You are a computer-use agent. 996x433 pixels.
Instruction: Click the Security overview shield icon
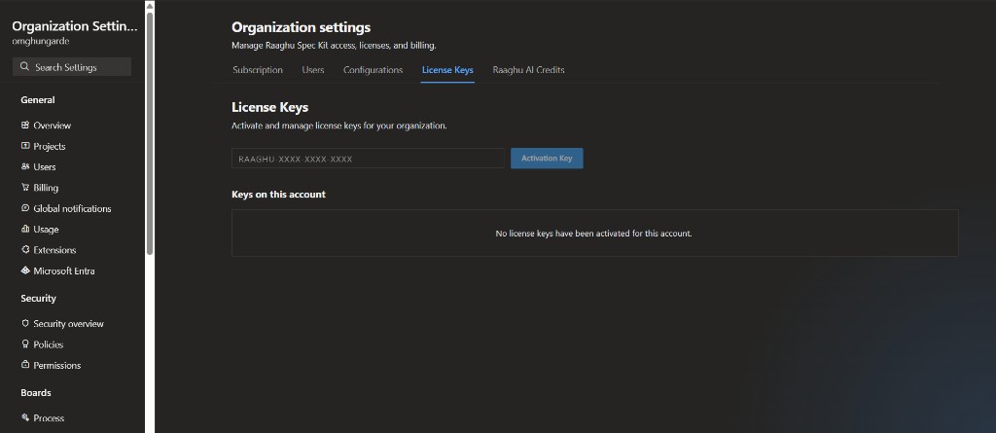pyautogui.click(x=25, y=323)
